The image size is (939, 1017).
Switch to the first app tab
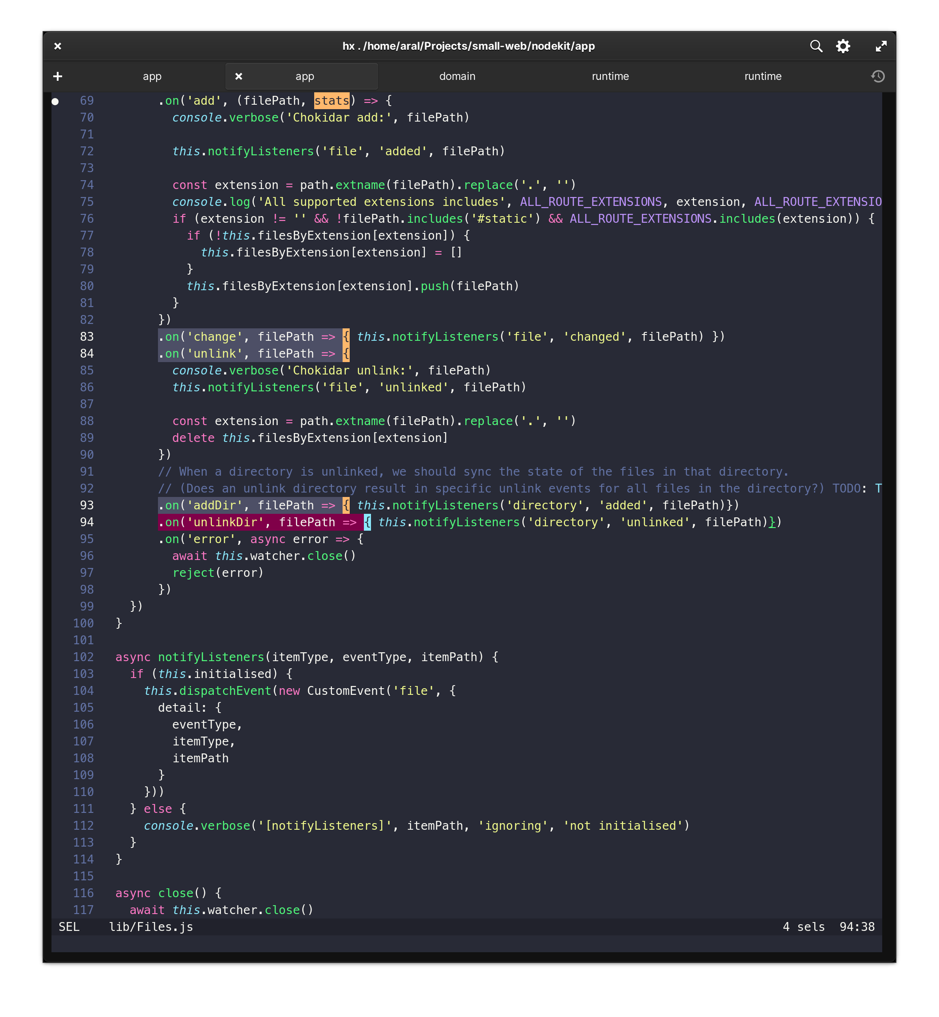point(152,76)
